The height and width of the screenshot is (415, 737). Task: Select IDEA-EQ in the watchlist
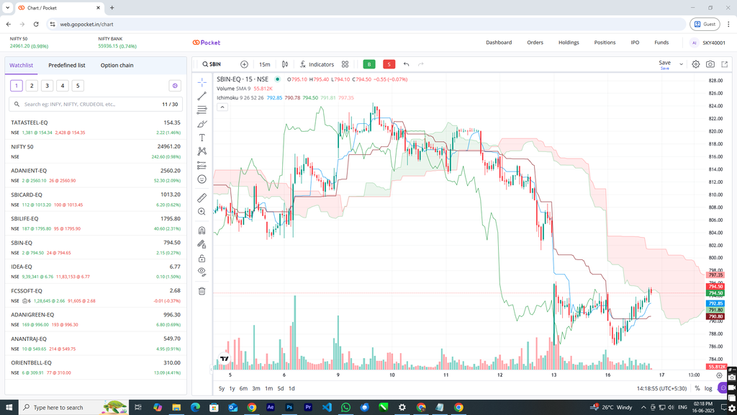[x=96, y=272]
